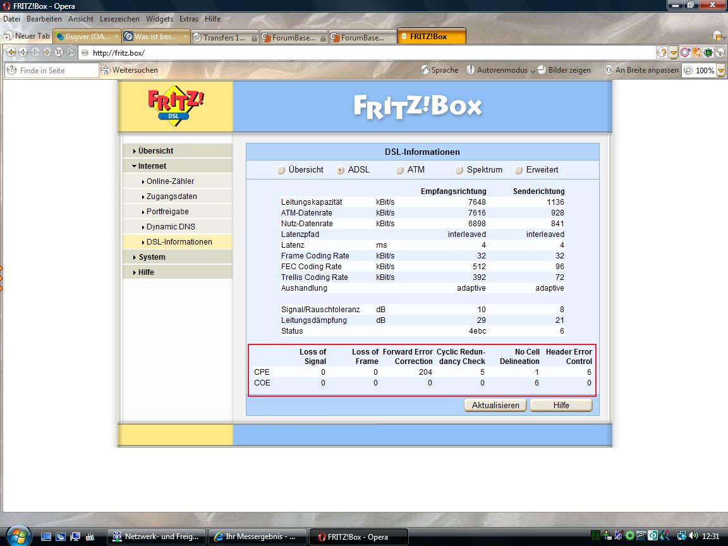The image size is (728, 546).
Task: Click the Aktualisieren button
Action: click(x=495, y=405)
